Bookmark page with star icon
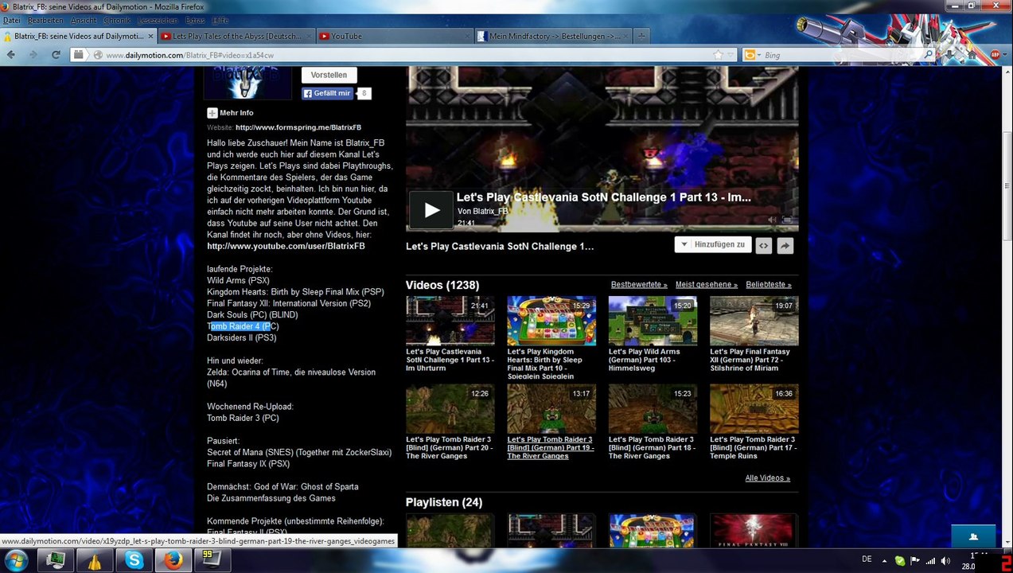The image size is (1013, 573). click(x=719, y=55)
